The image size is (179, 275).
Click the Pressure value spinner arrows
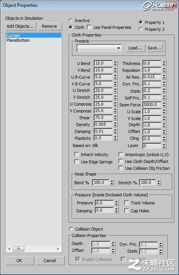pyautogui.click(x=117, y=203)
